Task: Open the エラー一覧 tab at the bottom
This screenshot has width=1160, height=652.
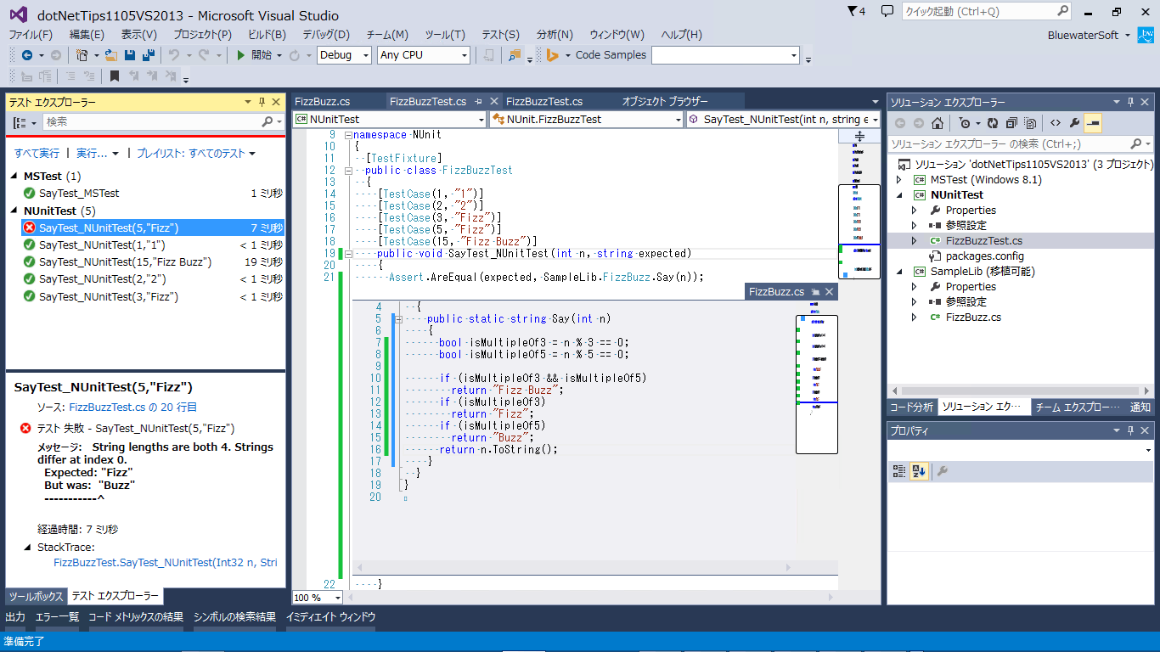Action: point(57,617)
